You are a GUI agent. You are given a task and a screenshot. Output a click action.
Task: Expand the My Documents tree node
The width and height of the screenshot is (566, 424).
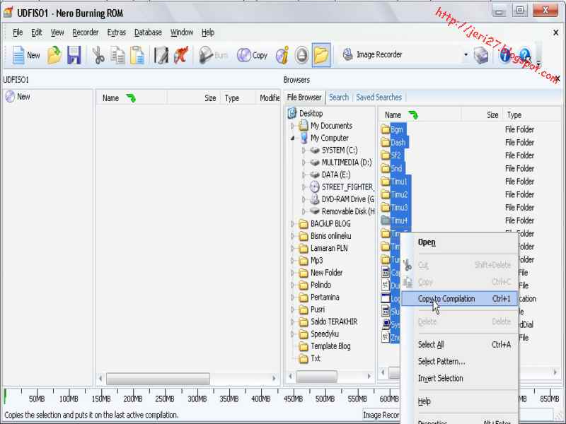click(x=293, y=126)
